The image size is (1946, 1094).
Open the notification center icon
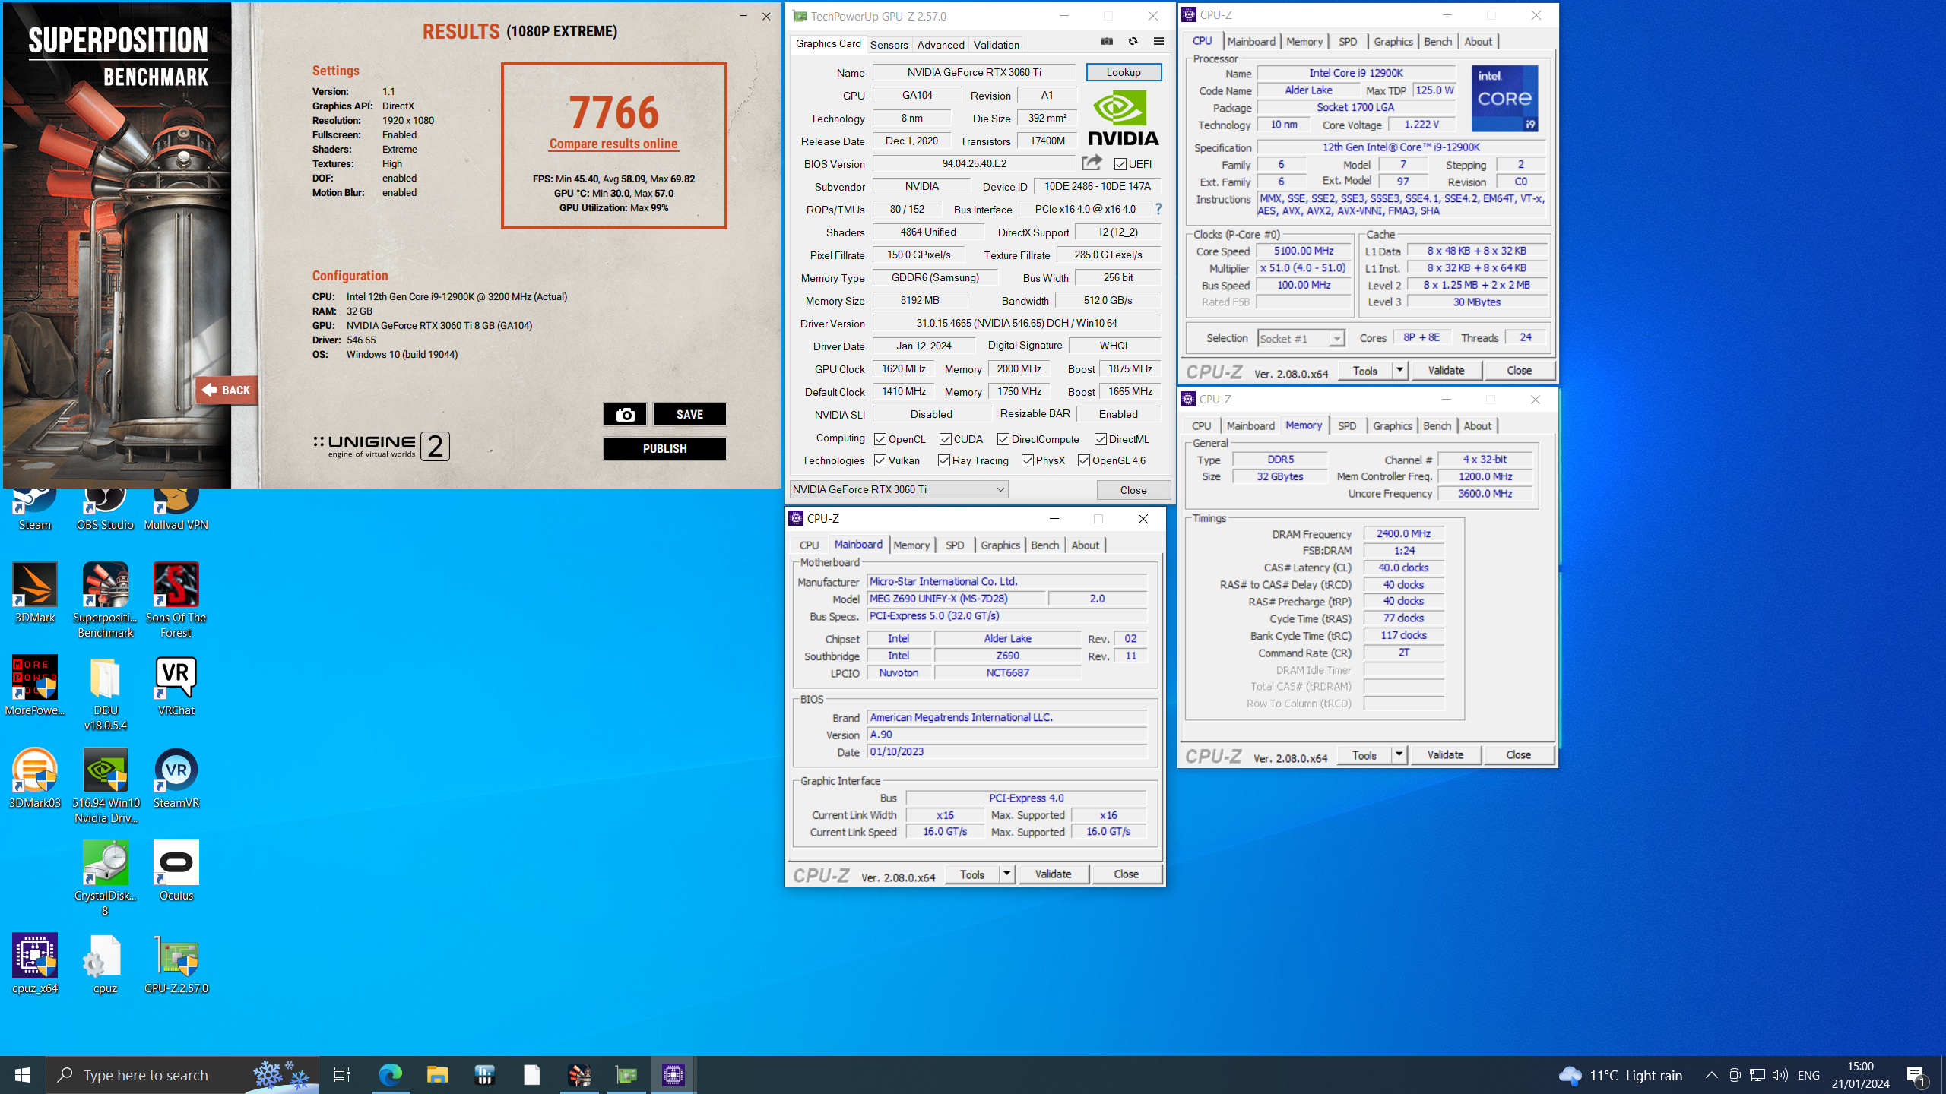coord(1916,1075)
